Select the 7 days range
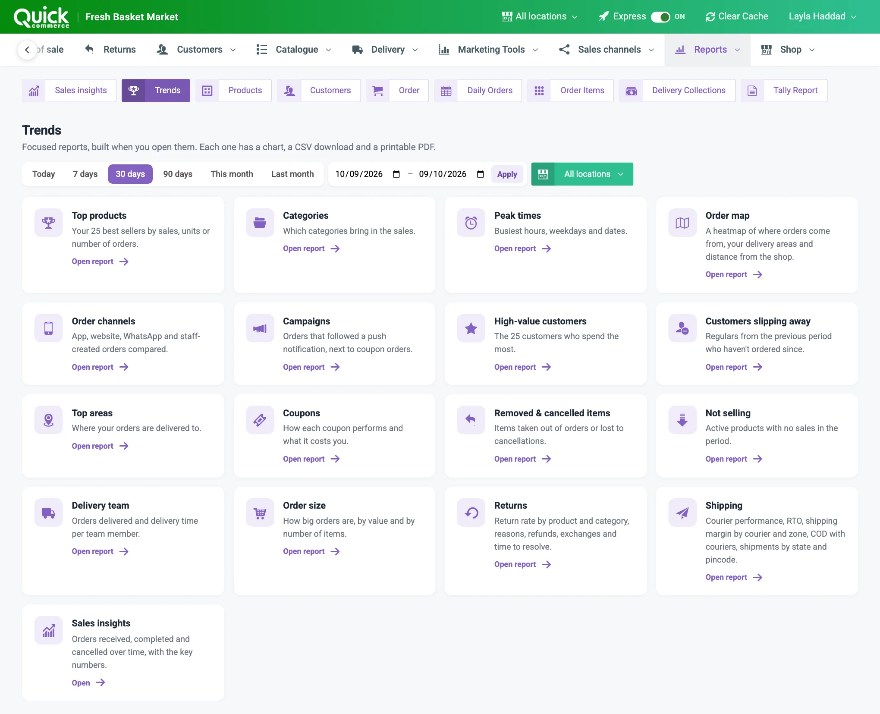Viewport: 880px width, 714px height. tap(85, 174)
